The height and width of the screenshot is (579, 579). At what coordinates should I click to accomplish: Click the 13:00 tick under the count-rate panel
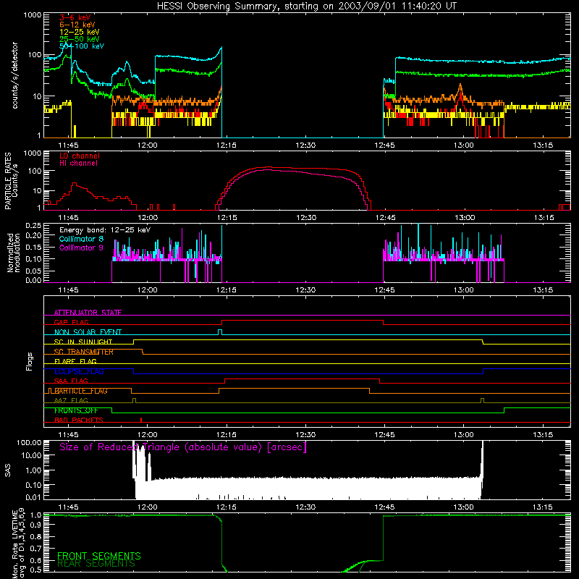coord(464,145)
